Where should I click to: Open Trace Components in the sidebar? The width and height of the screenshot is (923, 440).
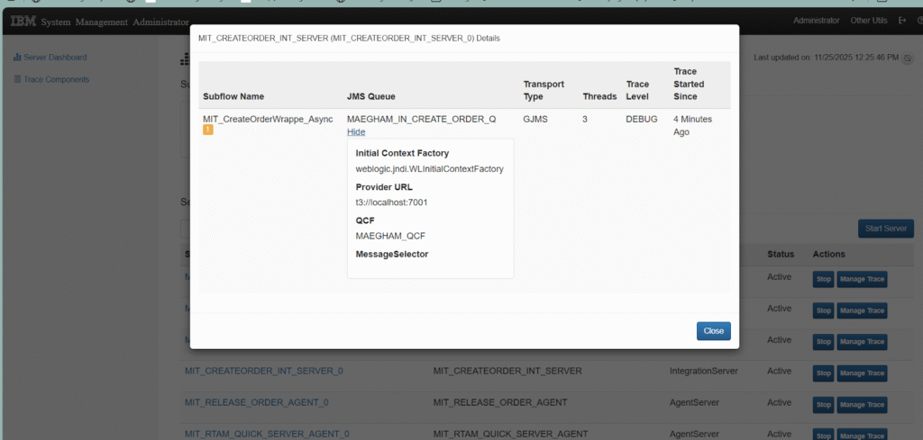(x=56, y=79)
